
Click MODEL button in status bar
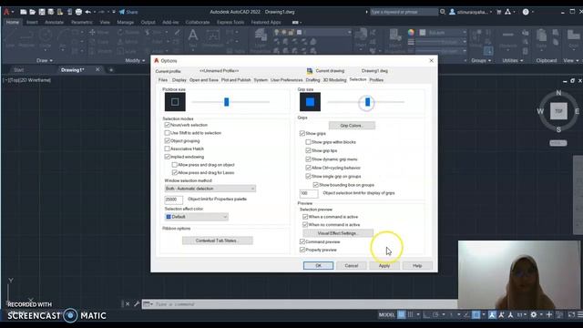pyautogui.click(x=386, y=314)
